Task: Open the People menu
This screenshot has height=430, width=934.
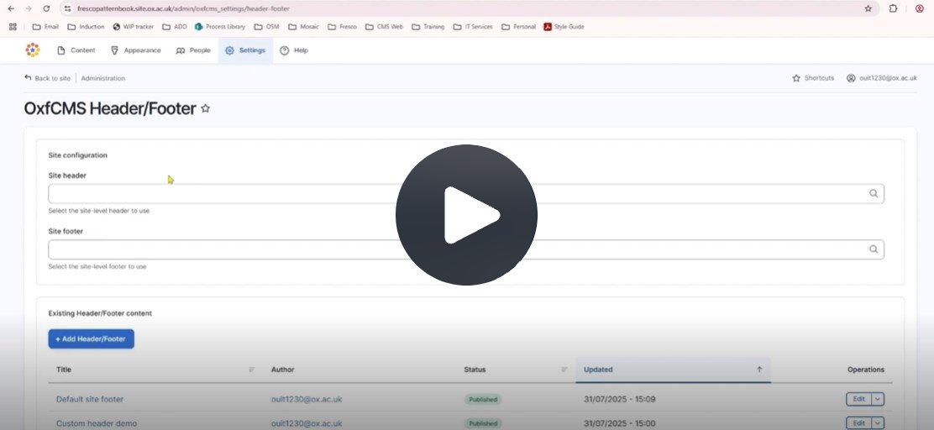Action: [193, 50]
